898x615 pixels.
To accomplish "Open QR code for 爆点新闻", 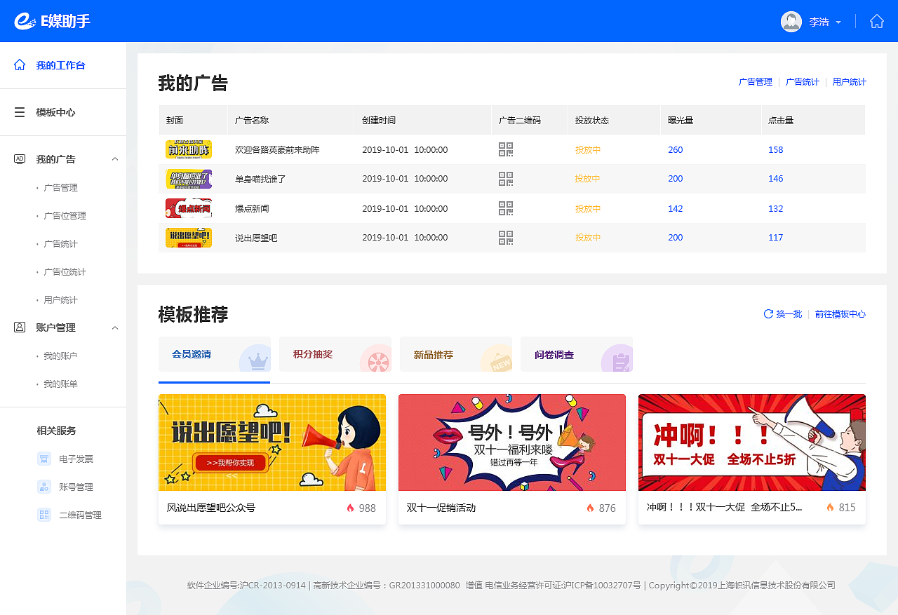I will (506, 208).
